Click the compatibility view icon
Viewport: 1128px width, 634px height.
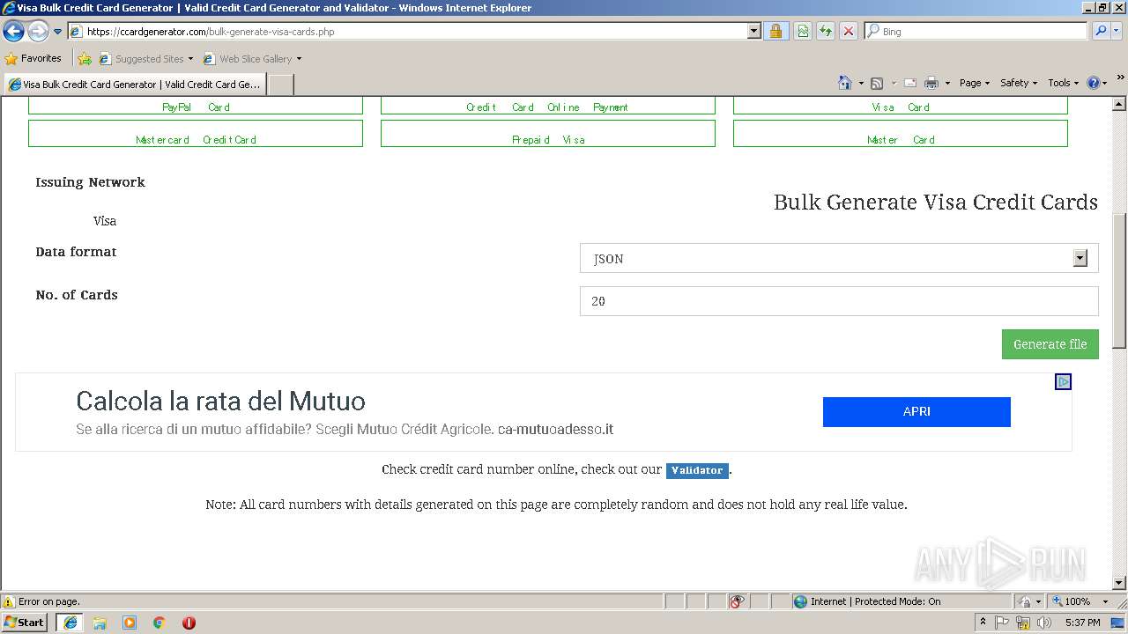(803, 32)
